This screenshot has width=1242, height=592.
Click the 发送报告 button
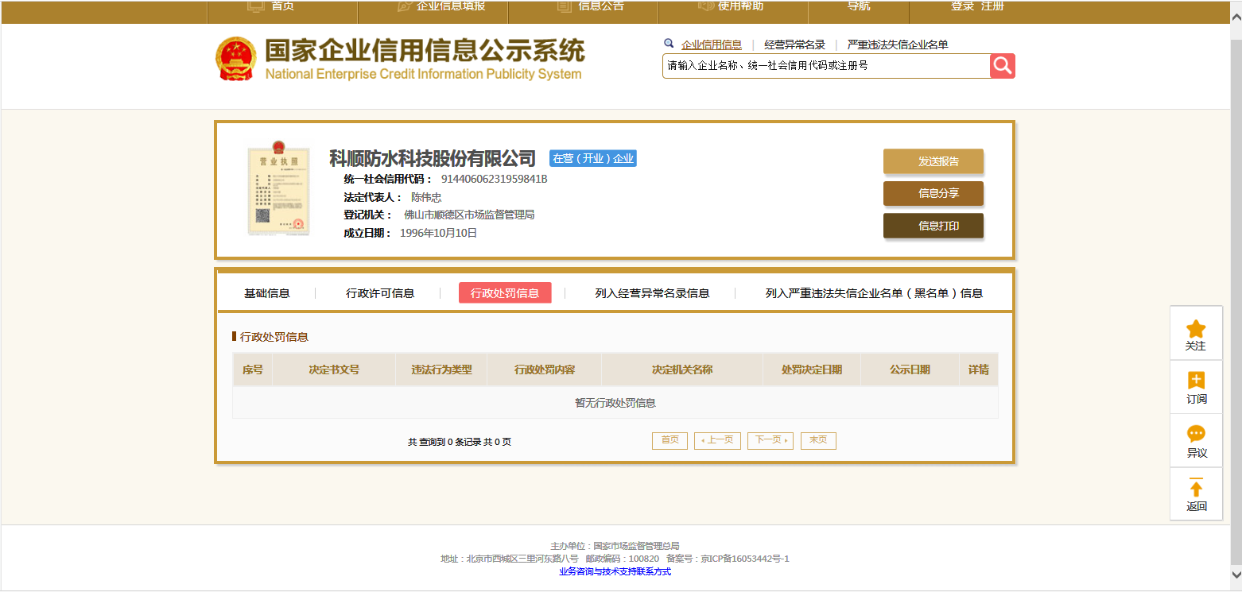click(933, 161)
